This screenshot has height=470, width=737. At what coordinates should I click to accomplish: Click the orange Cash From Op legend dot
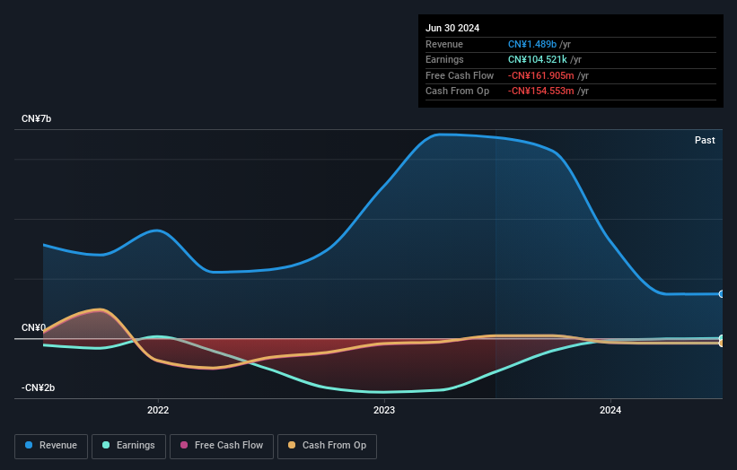[x=292, y=445]
